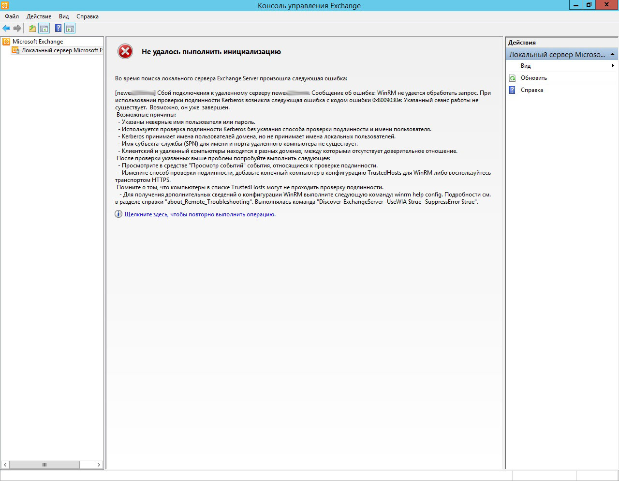The image size is (619, 481).
Task: Choose Обновить in the actions pane
Action: 534,78
